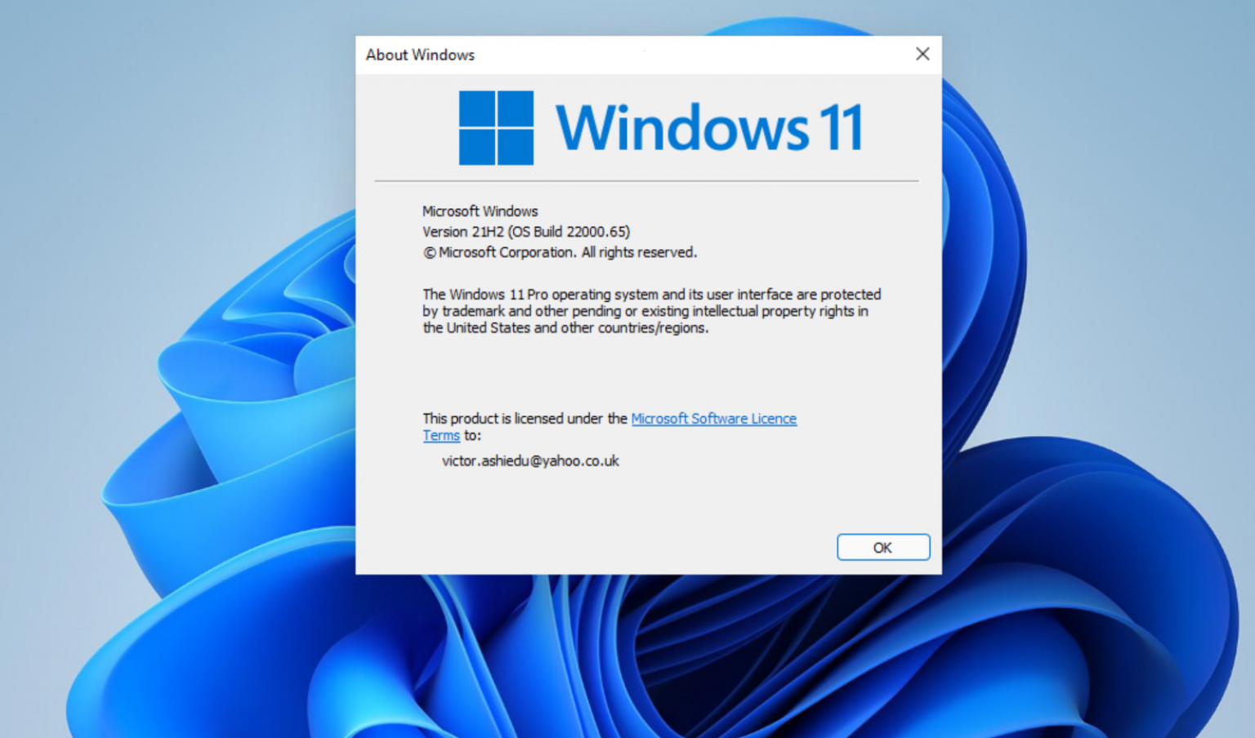Click the This product is licensed text

523,418
